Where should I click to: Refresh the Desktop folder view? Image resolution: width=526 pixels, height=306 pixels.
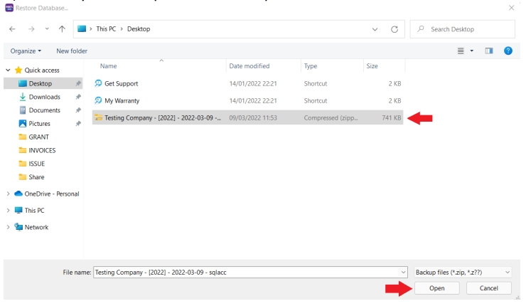pyautogui.click(x=394, y=29)
